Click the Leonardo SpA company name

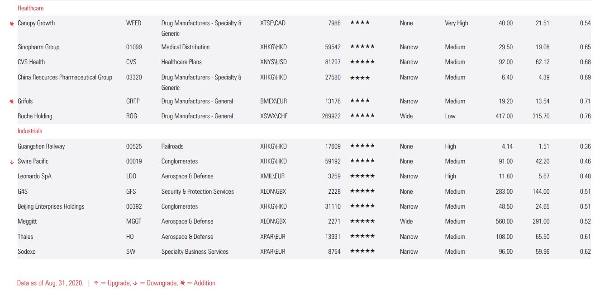coord(34,176)
